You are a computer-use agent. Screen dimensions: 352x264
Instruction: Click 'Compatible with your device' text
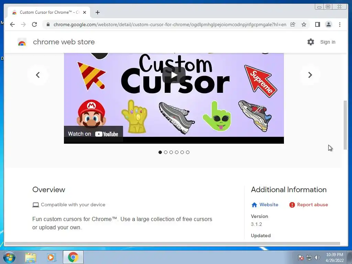click(x=73, y=205)
